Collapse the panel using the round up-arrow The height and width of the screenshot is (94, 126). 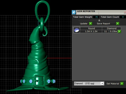tap(99, 20)
